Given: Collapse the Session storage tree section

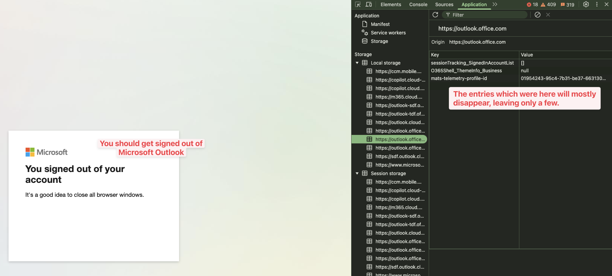Looking at the screenshot, I should [x=357, y=174].
